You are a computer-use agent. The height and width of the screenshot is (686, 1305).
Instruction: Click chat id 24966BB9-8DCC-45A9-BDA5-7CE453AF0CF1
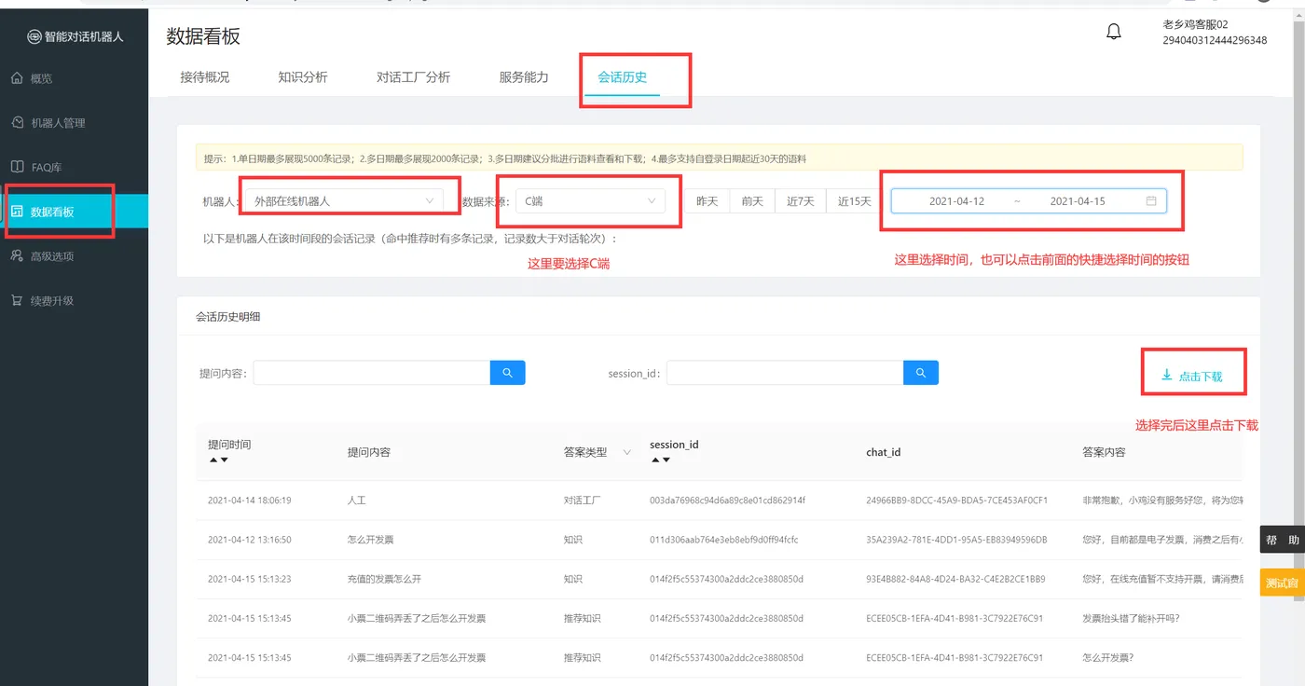[957, 501]
